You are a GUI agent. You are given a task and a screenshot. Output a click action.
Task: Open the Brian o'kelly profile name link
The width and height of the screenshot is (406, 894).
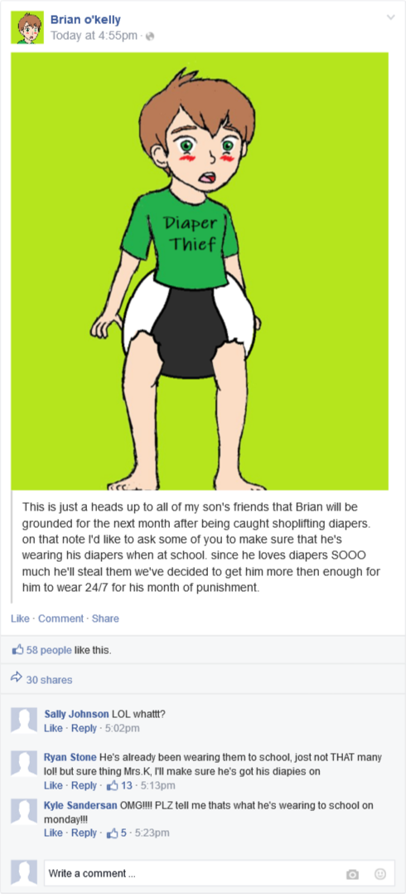(85, 20)
